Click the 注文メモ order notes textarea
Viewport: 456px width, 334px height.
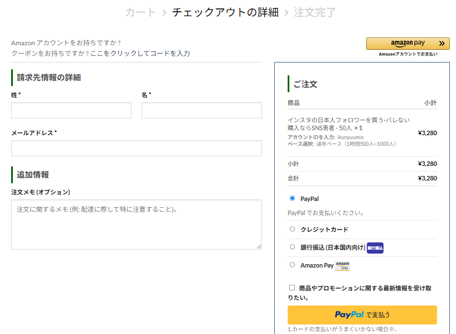136,224
